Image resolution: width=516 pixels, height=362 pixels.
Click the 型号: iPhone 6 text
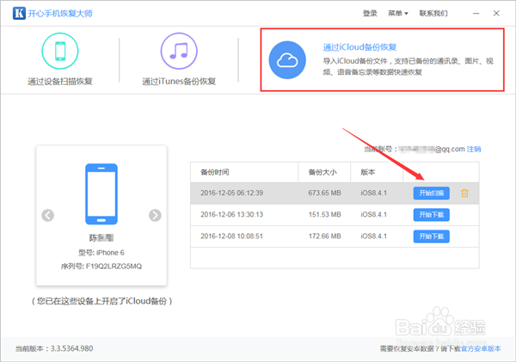coord(101,253)
